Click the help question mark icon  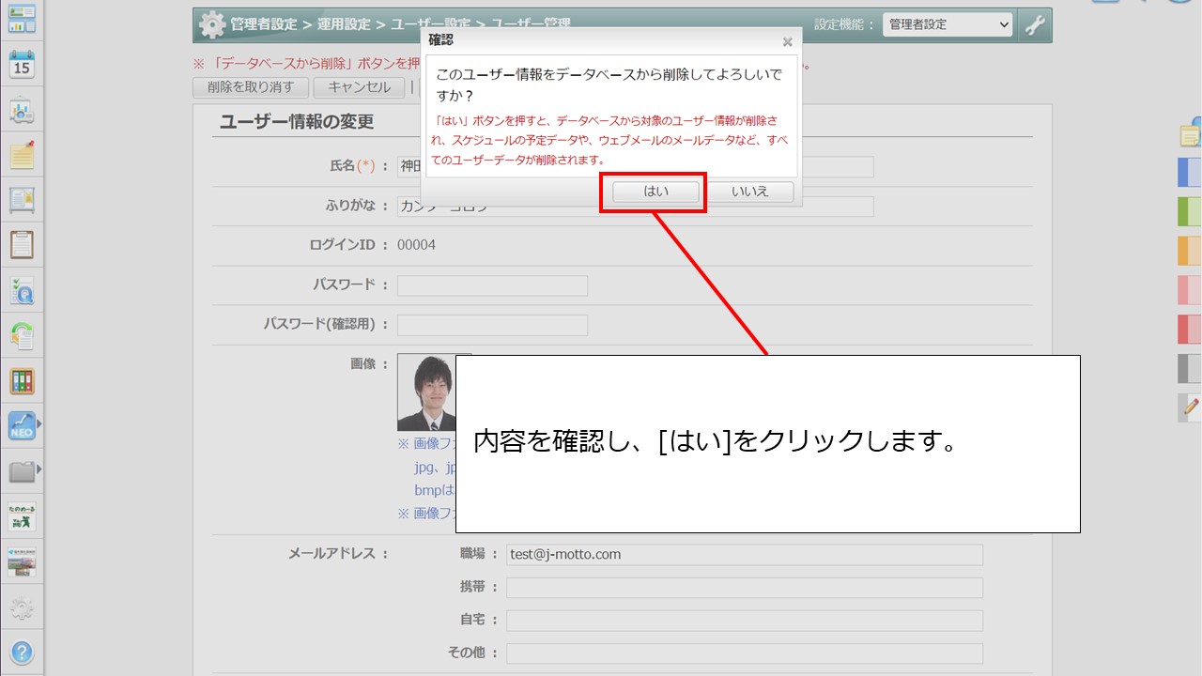(21, 652)
